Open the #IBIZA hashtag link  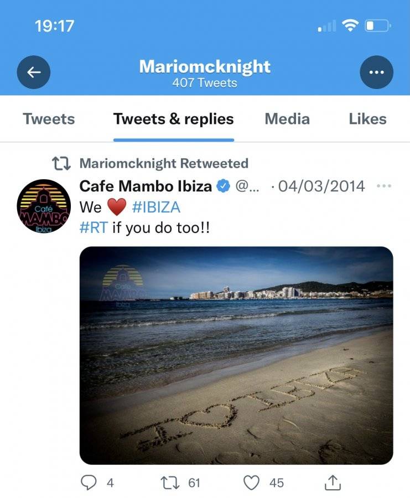[156, 207]
